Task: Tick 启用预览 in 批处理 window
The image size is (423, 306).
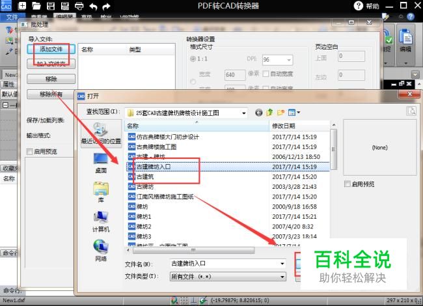Action: (x=30, y=152)
